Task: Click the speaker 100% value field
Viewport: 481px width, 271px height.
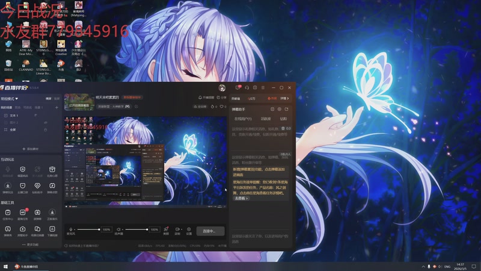Action: click(155, 229)
